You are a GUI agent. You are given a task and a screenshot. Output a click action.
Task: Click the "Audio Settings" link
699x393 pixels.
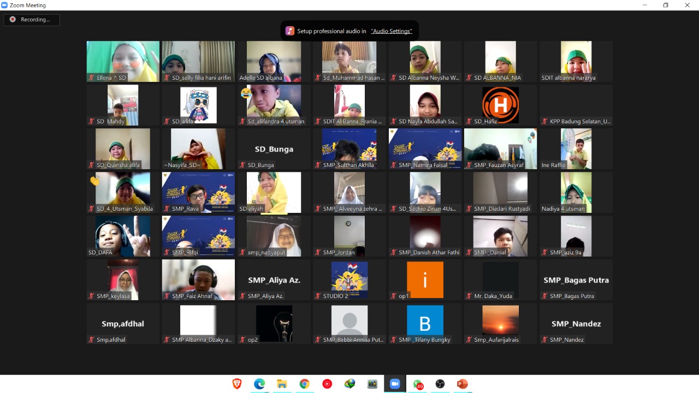(x=391, y=31)
